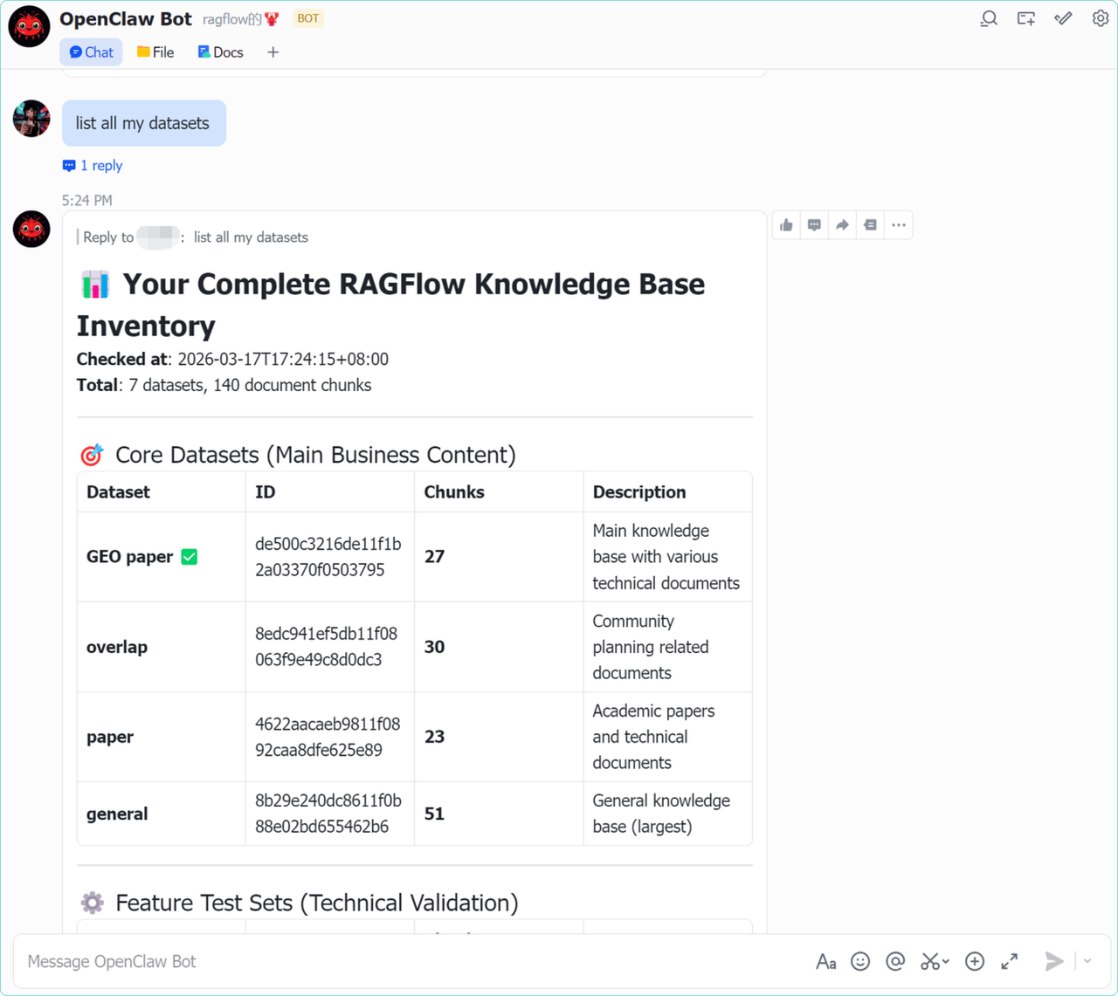This screenshot has width=1118, height=996.
Task: Open more actions ellipsis on message
Action: click(899, 225)
